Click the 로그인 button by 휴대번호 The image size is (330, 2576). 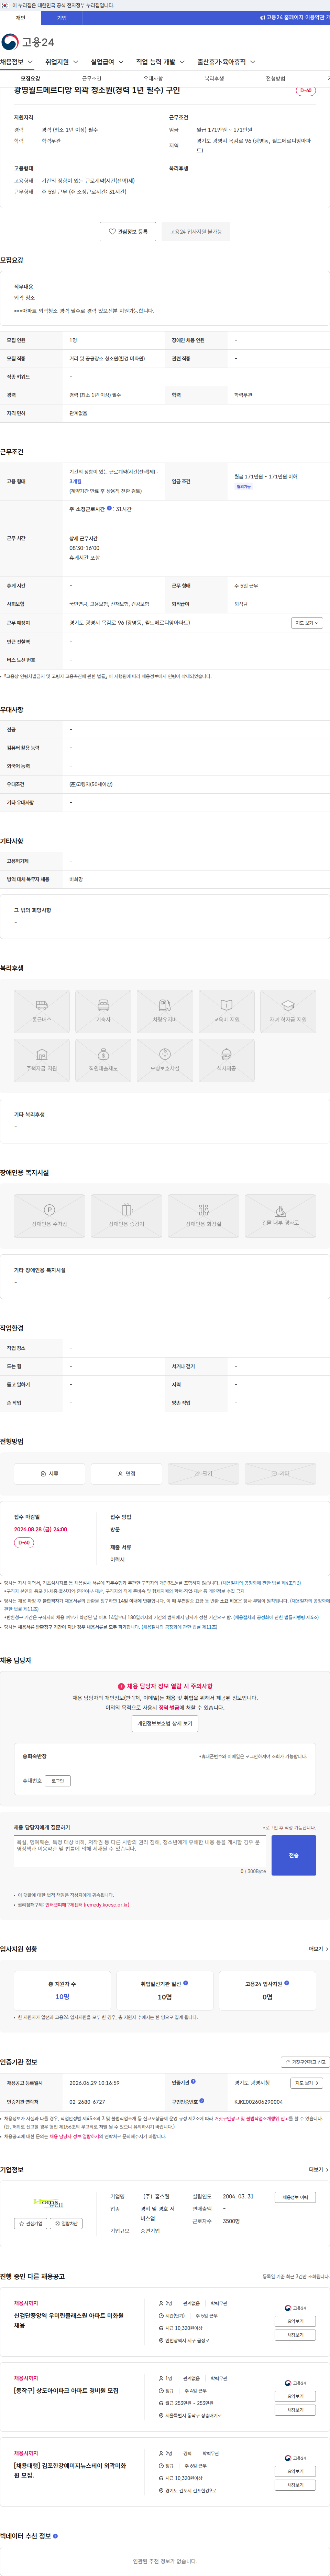(x=58, y=1781)
